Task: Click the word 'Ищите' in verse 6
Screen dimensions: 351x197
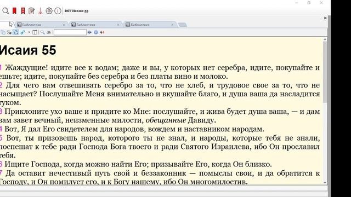Action: (x=17, y=164)
